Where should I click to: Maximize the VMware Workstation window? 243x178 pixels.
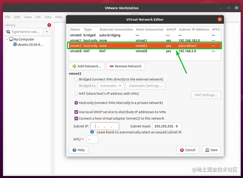[229, 8]
